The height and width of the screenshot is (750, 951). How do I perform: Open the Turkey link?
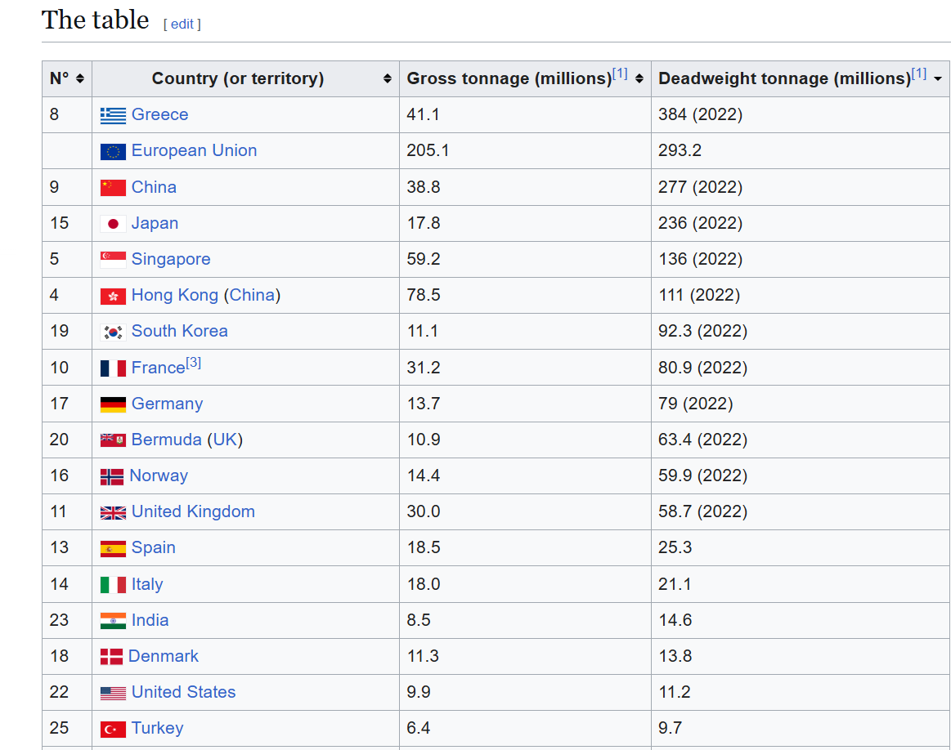tap(157, 728)
